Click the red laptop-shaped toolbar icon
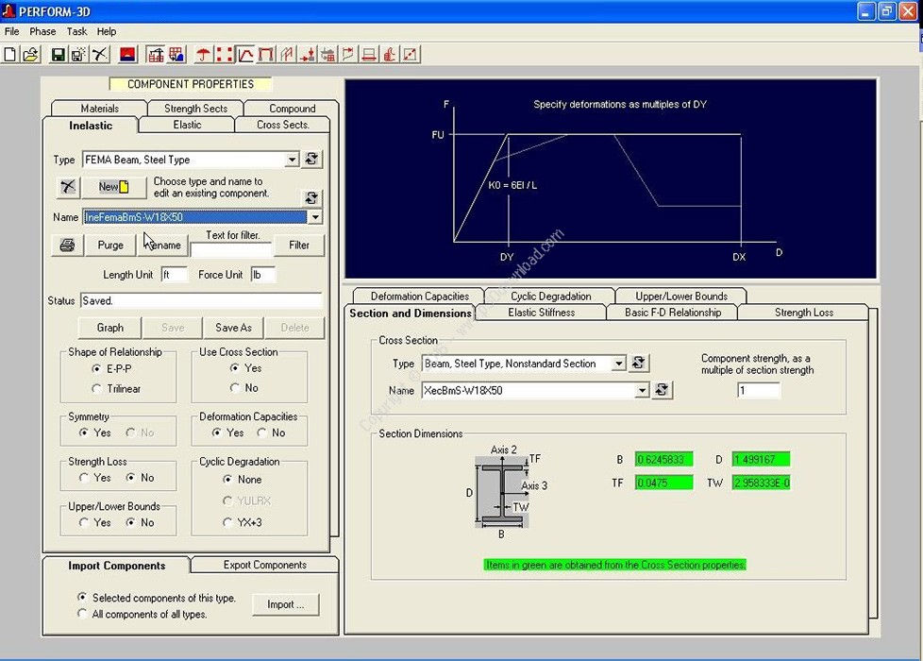This screenshot has width=923, height=661. (x=369, y=55)
